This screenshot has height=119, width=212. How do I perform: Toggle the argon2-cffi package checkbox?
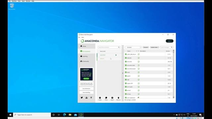click(126, 83)
